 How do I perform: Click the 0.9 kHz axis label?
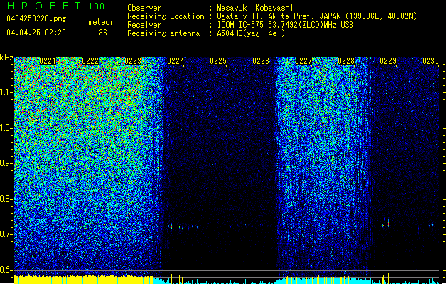6,163
